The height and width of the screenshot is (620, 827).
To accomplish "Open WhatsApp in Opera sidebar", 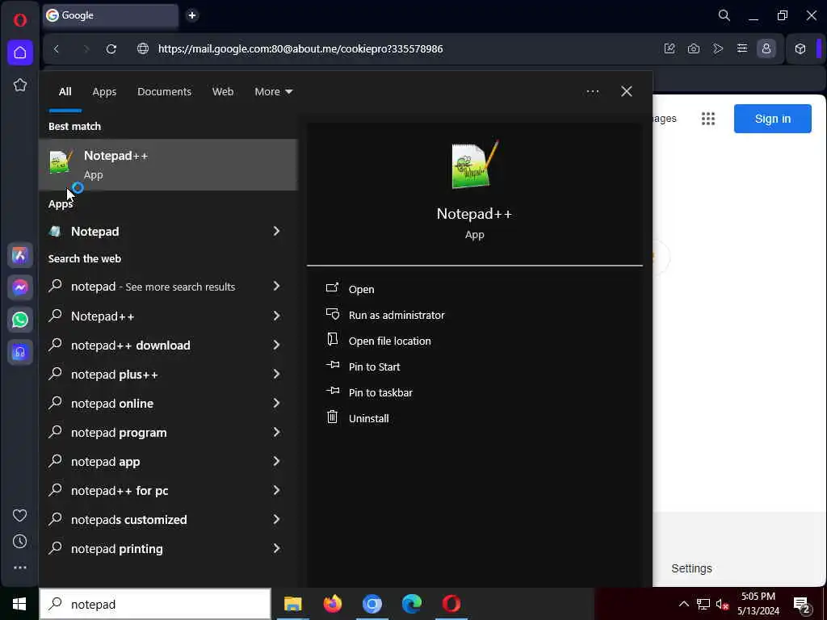I will [20, 320].
